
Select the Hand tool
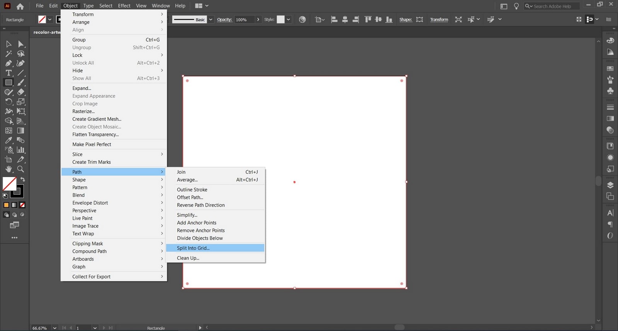(x=8, y=169)
